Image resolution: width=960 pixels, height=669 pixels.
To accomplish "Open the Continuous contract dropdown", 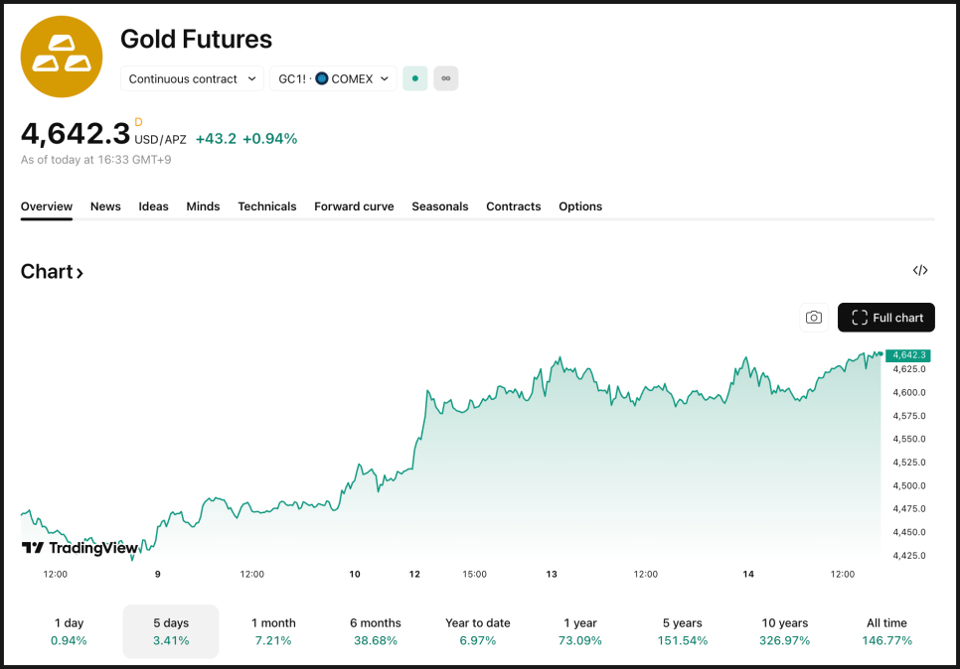I will click(x=193, y=78).
